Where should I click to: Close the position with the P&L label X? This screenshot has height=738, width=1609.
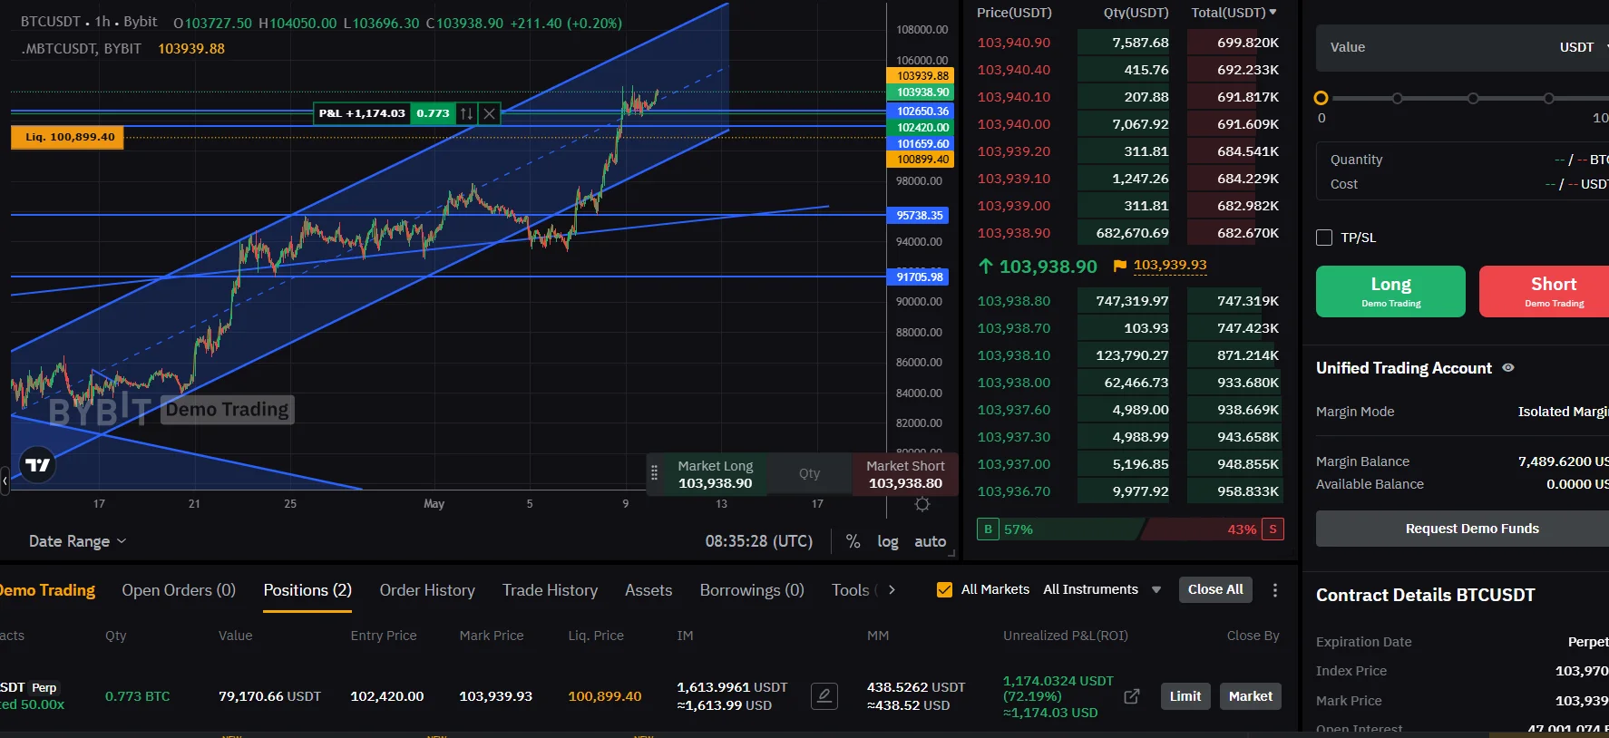[489, 113]
